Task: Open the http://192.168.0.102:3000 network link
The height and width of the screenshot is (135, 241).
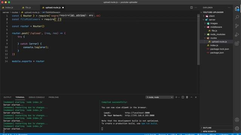Action: point(140,115)
